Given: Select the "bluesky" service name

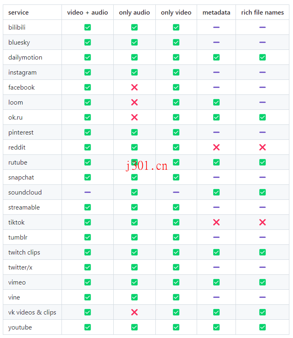Looking at the screenshot, I should click(19, 43).
